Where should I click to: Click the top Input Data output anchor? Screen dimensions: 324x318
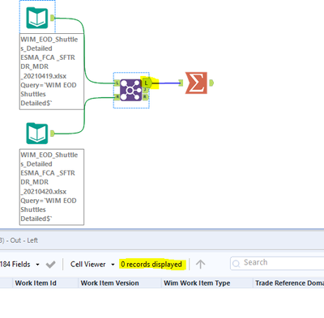pos(52,18)
